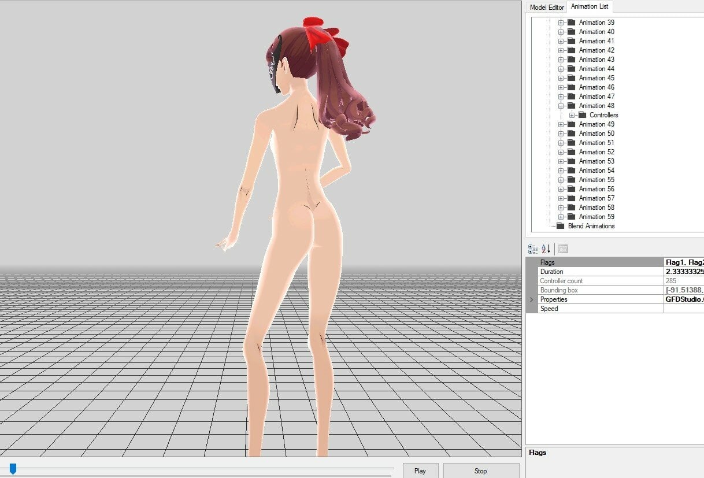This screenshot has height=478, width=704.
Task: Click the Speed value field
Action: (x=684, y=309)
